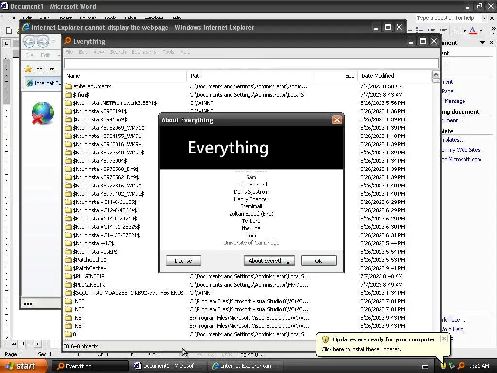
Task: Click the Windows Update shield tray icon
Action: (x=443, y=366)
